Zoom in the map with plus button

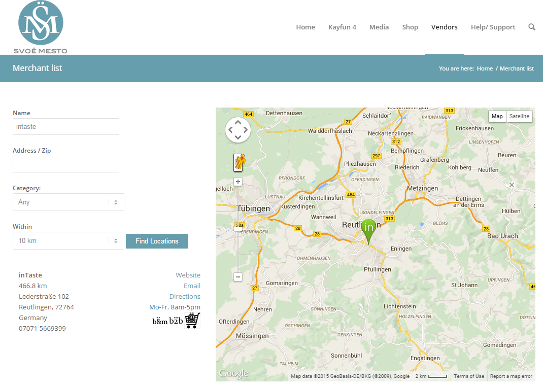point(238,182)
